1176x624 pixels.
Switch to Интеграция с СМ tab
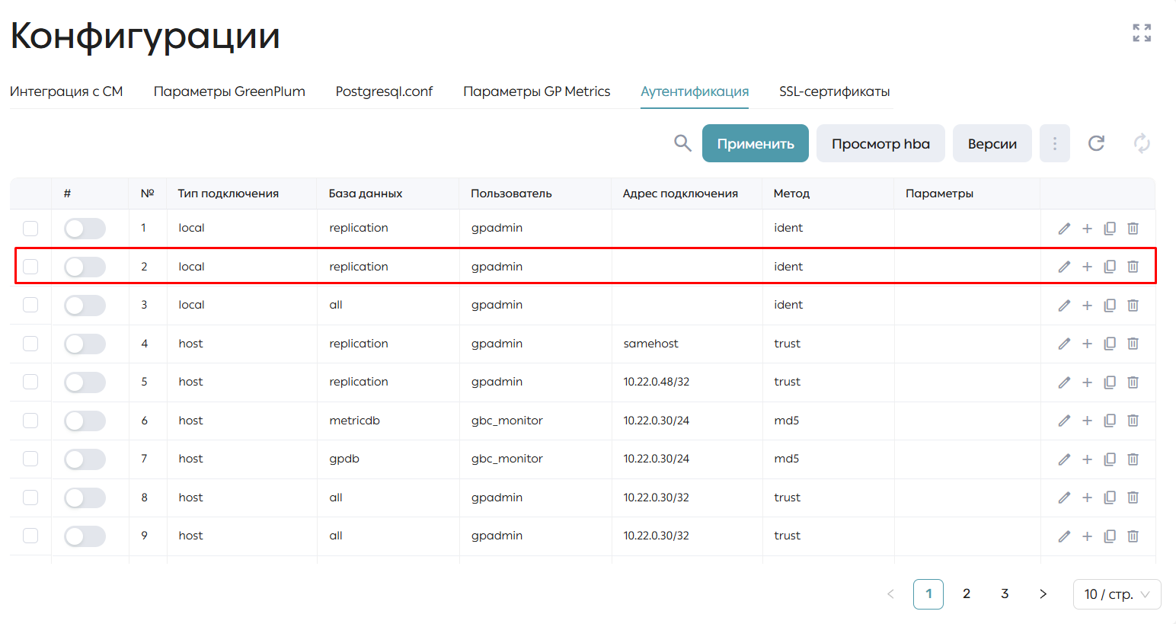point(66,91)
